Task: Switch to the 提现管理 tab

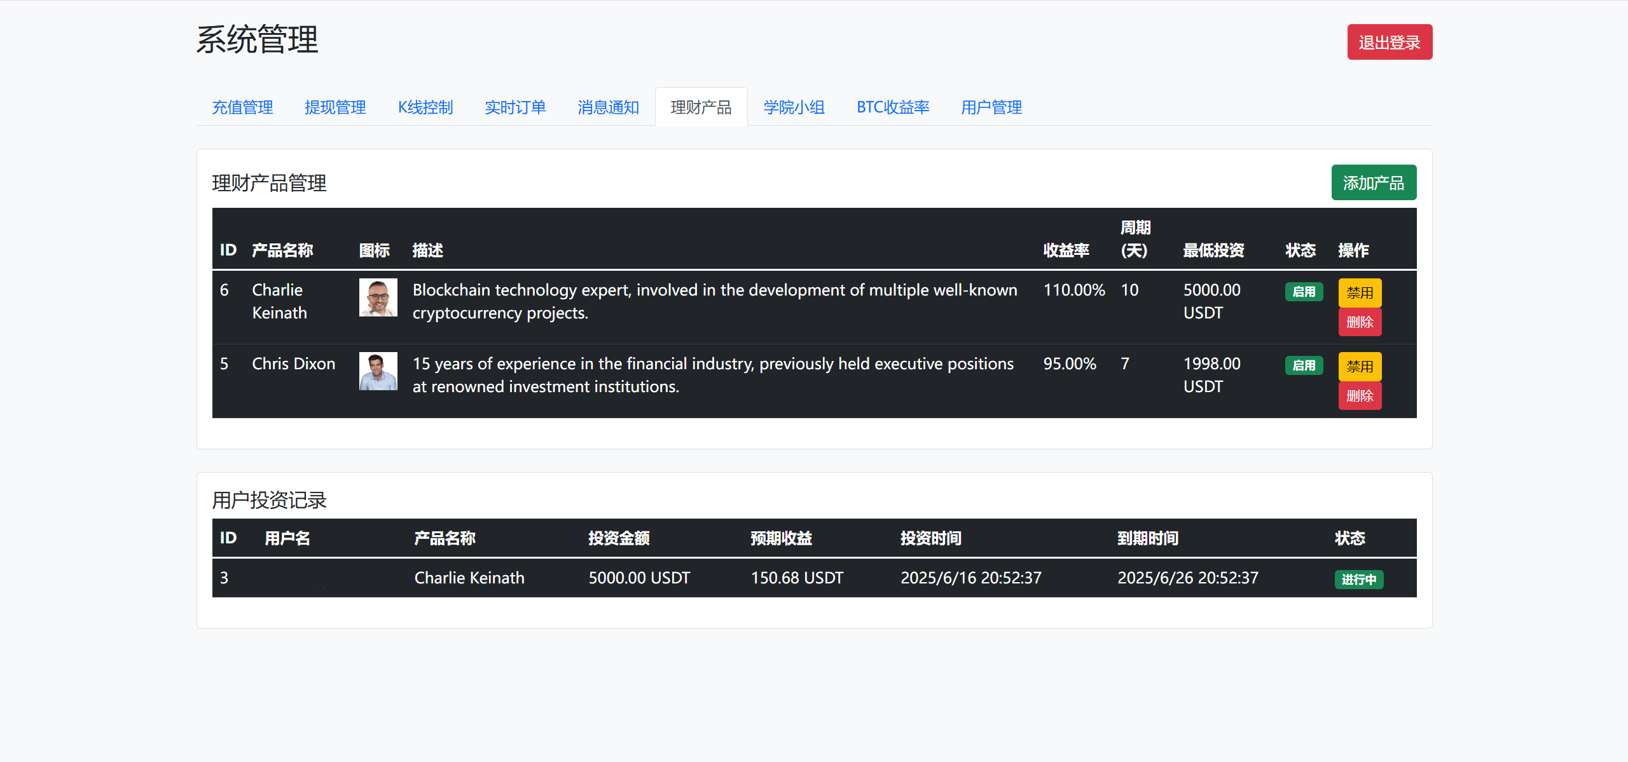Action: (335, 107)
